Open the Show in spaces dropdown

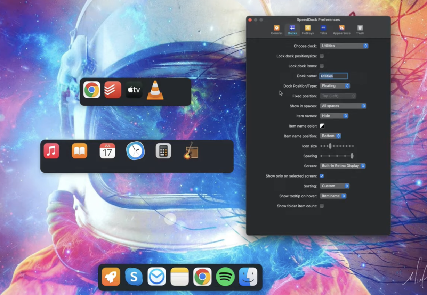click(x=343, y=106)
